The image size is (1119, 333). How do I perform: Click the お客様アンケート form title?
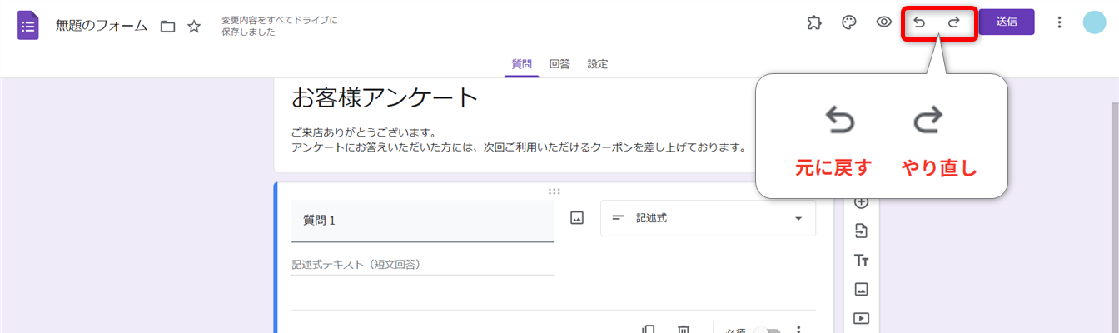[x=385, y=98]
